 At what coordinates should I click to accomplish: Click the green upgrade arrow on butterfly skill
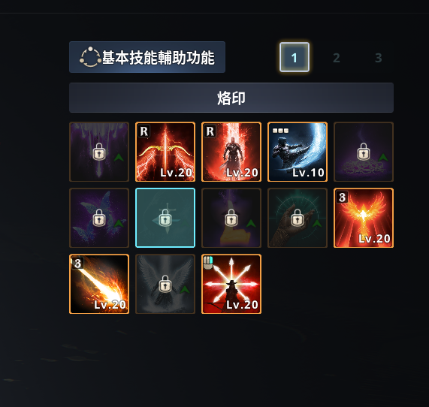click(x=119, y=223)
